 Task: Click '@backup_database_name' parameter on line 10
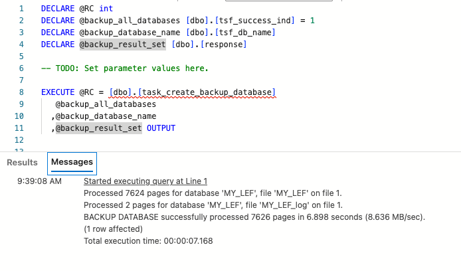106,116
